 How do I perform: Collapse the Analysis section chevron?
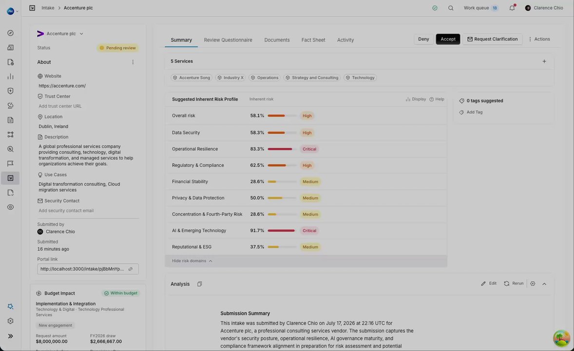[x=544, y=284]
